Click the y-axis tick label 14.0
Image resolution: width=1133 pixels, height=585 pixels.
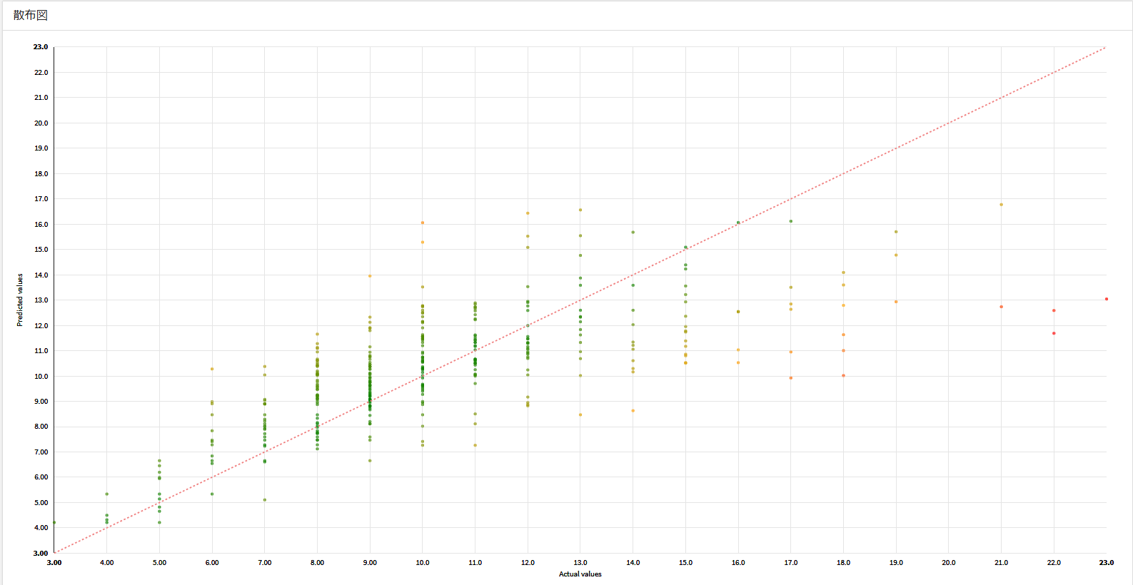(41, 275)
